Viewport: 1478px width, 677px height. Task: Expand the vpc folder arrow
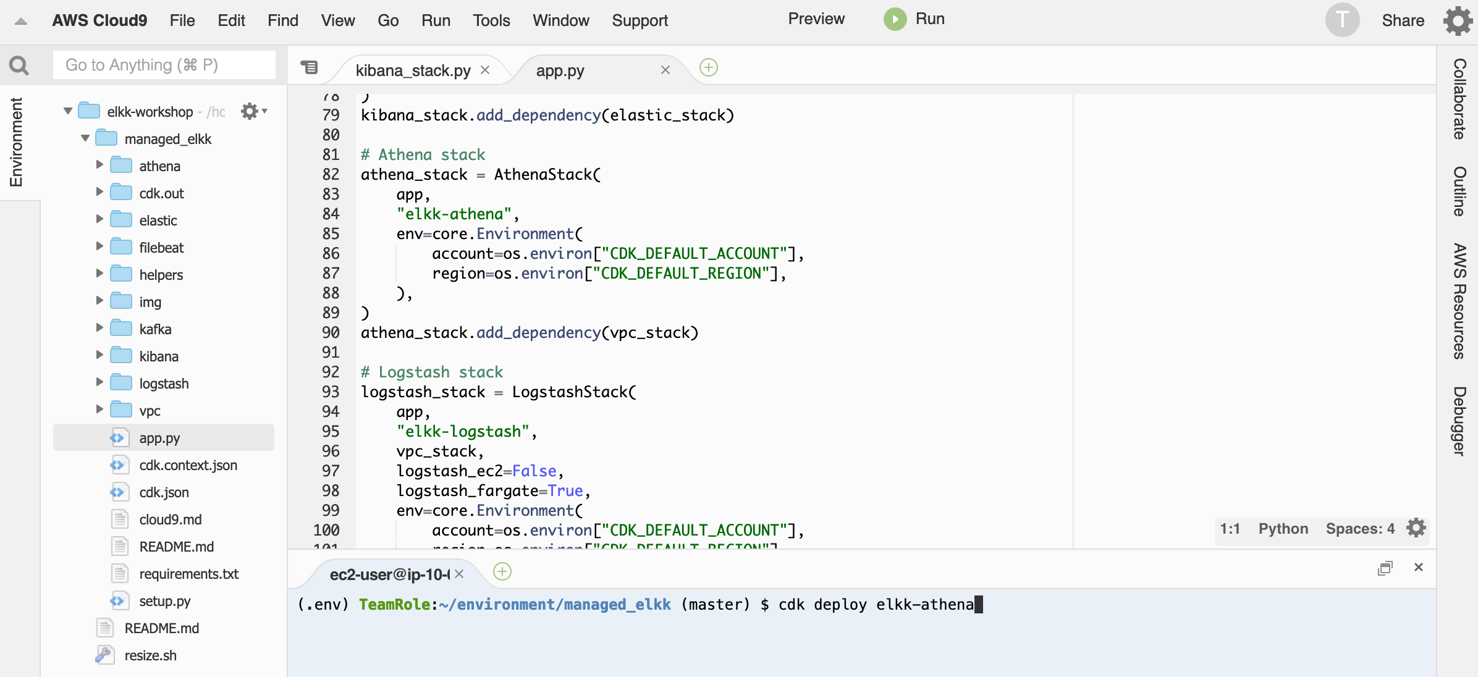[x=99, y=410]
